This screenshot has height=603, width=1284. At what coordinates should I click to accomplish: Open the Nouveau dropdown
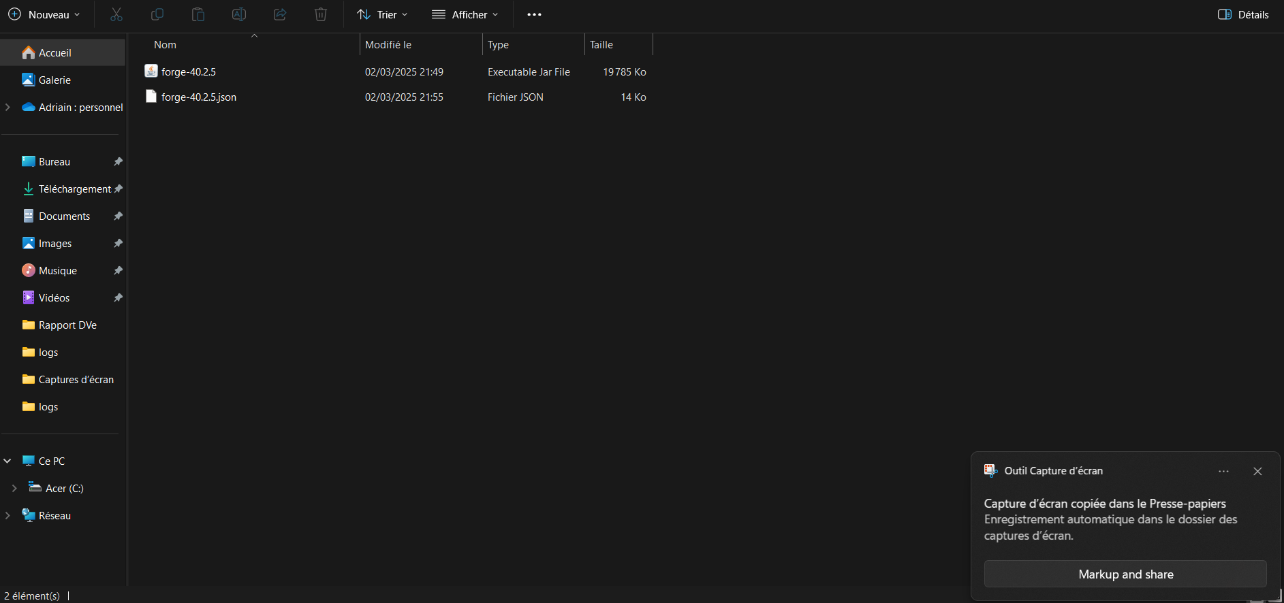(44, 14)
